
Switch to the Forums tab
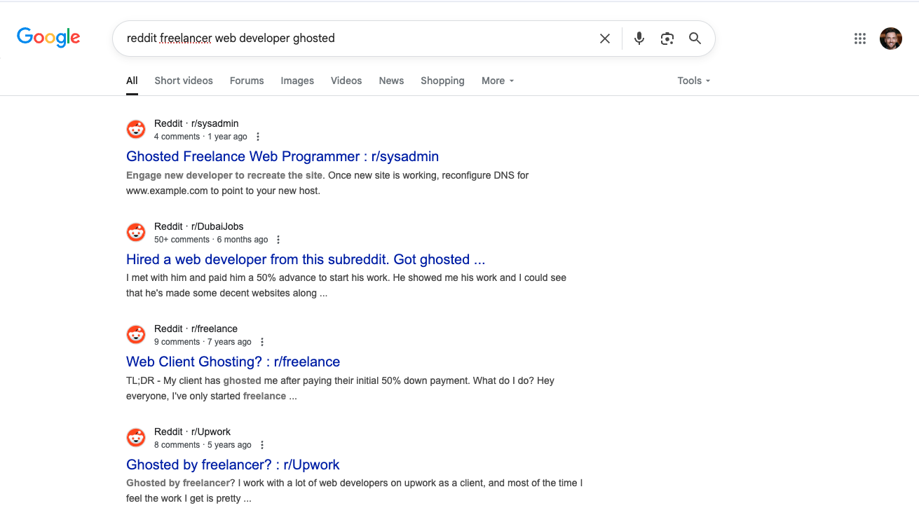tap(246, 81)
